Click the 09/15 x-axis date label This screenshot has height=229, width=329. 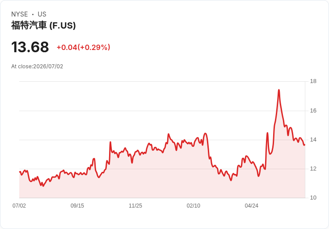77,206
